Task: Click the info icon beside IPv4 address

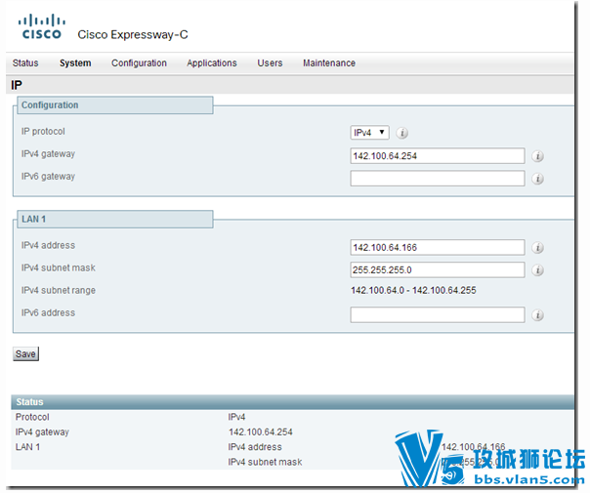Action: (537, 248)
